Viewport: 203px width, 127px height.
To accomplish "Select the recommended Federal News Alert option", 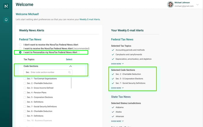I will tap(20, 48).
